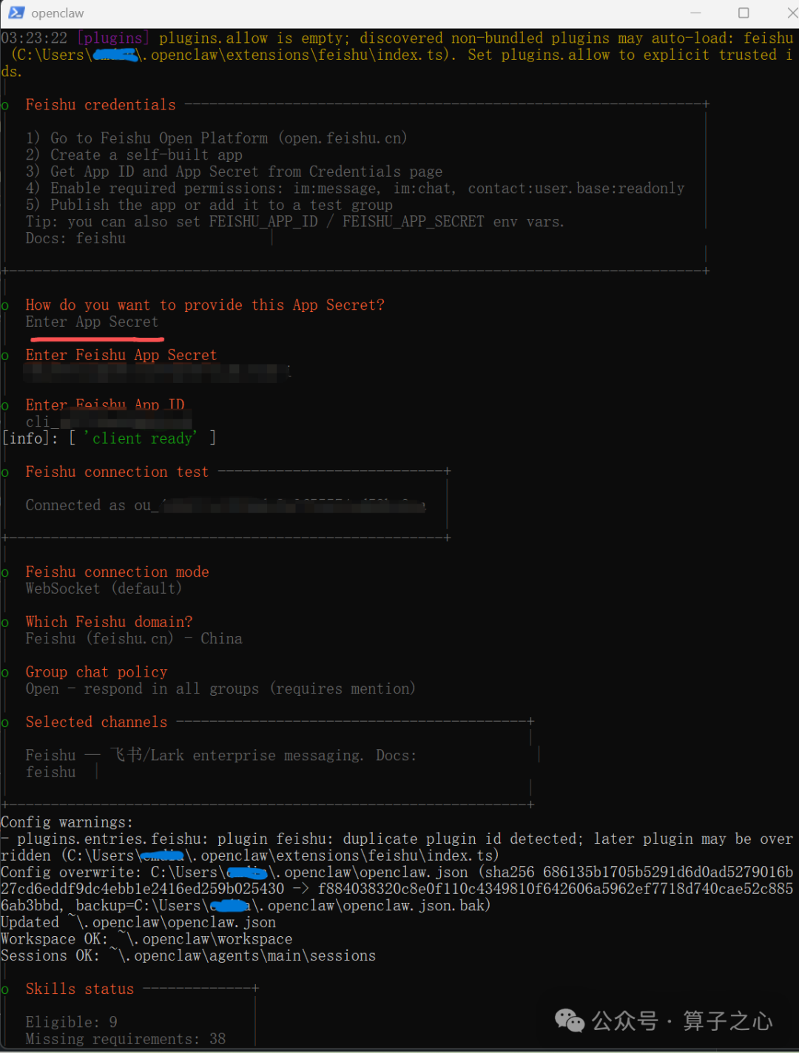Click the 'cli_' App ID value
The height and width of the screenshot is (1053, 799).
coord(109,422)
